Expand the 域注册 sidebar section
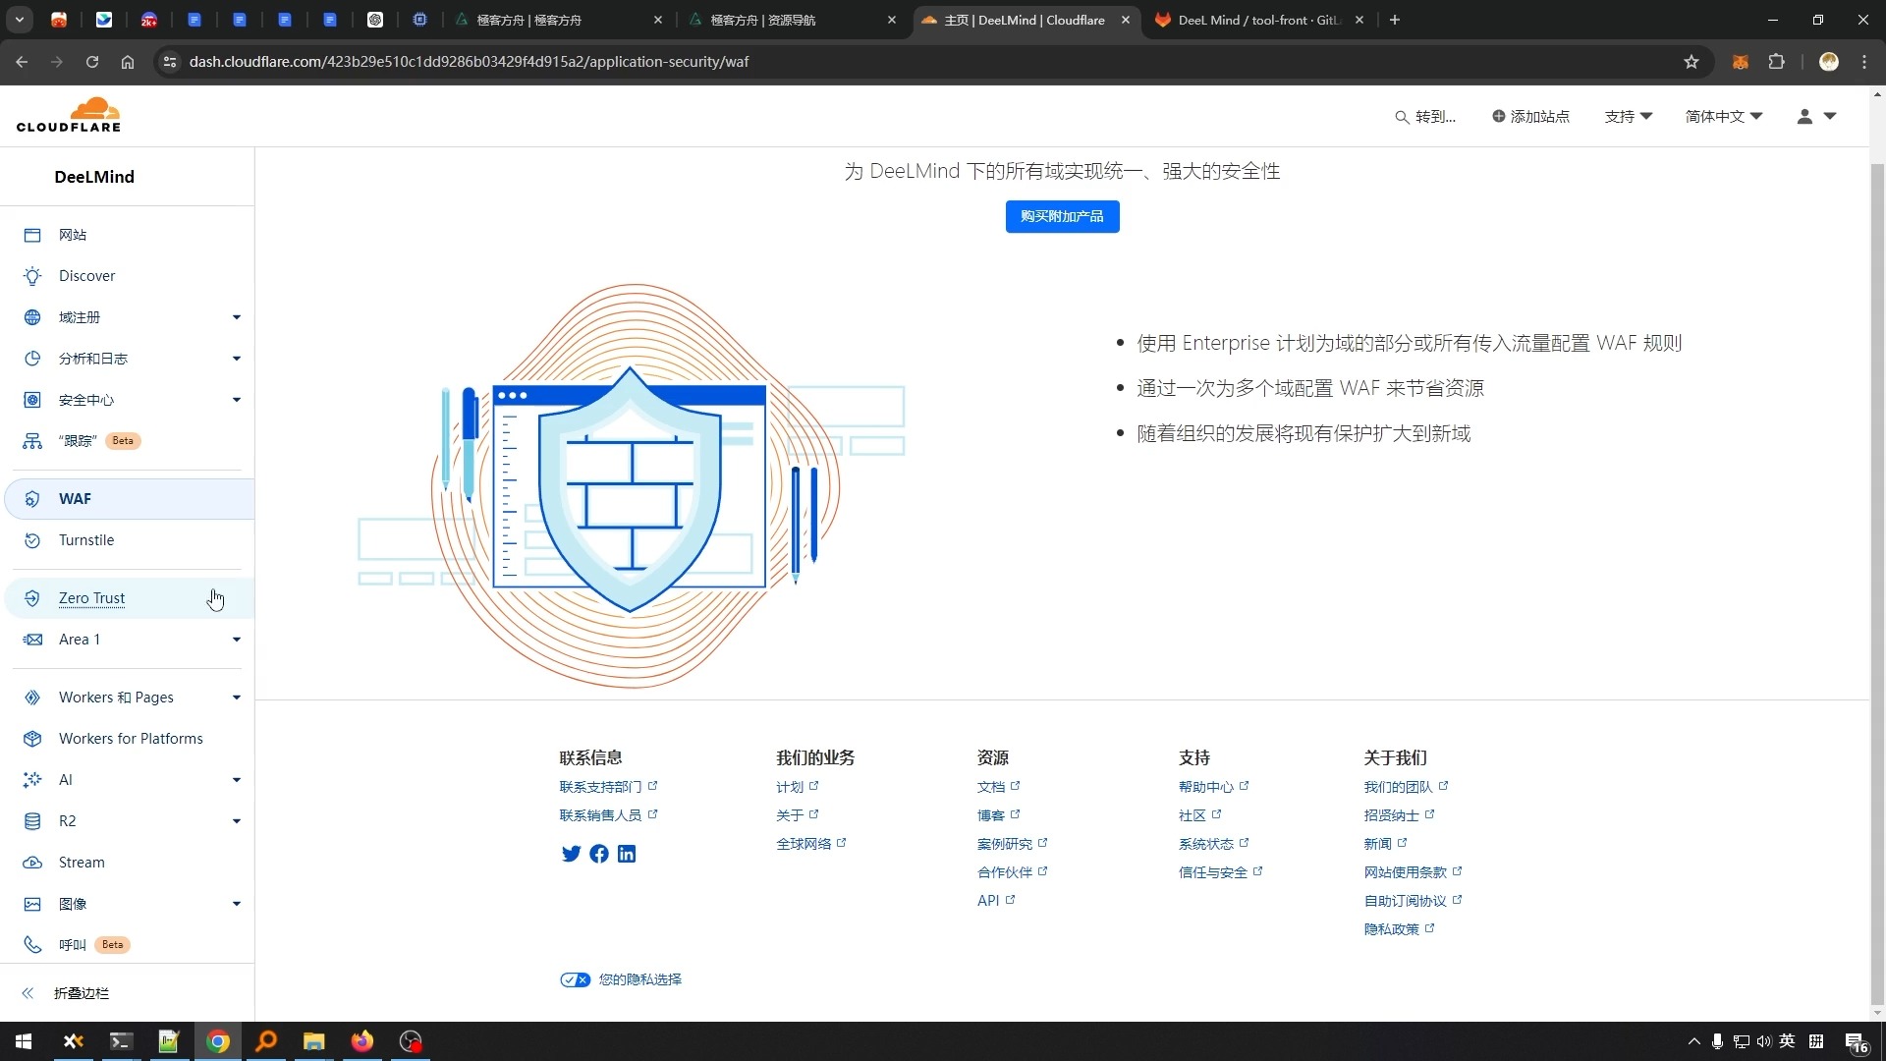Screen dimensions: 1886x1061 tap(236, 317)
